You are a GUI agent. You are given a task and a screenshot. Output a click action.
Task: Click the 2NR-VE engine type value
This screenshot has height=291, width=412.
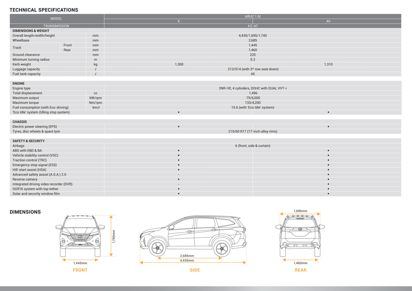tap(253, 88)
